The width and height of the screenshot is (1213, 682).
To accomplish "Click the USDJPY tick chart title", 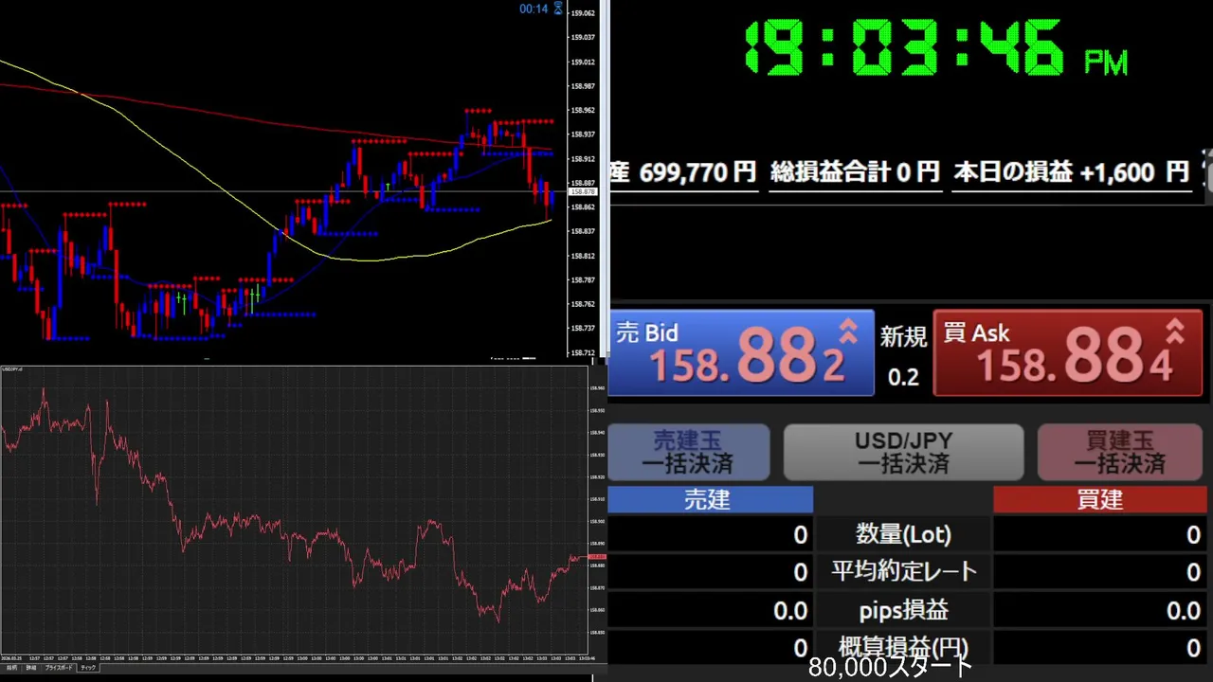I will tap(12, 369).
